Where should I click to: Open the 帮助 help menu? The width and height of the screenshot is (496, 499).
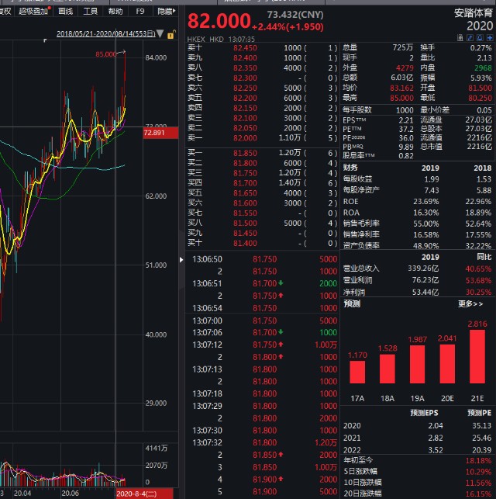[115, 12]
